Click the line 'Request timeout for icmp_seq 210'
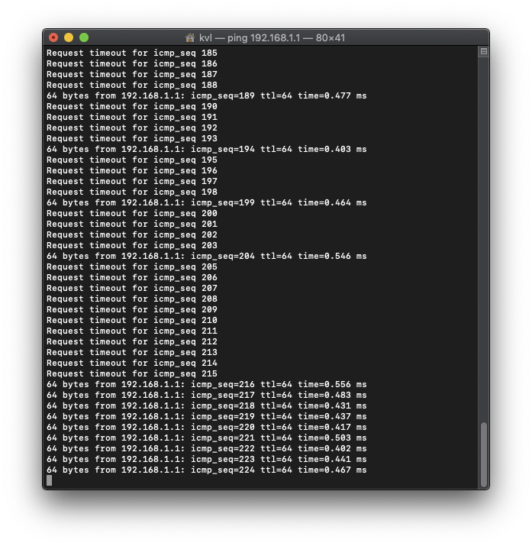The height and width of the screenshot is (546, 532). 132,321
